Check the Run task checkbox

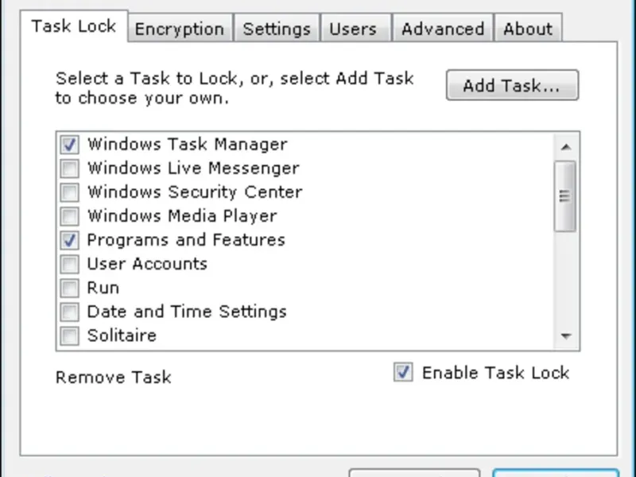click(69, 288)
